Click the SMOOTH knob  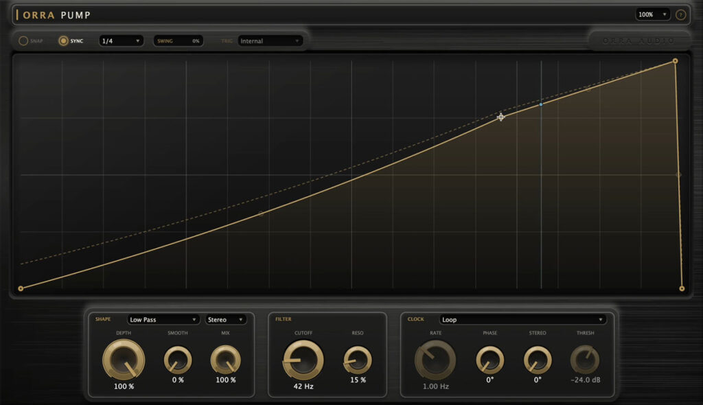tap(178, 360)
